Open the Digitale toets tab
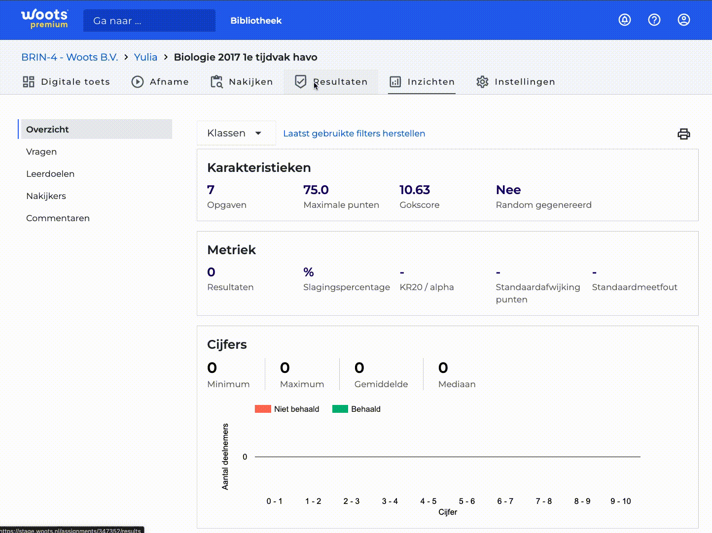 point(67,82)
